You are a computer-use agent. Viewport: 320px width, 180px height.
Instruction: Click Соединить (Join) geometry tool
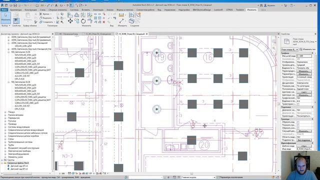46,22
